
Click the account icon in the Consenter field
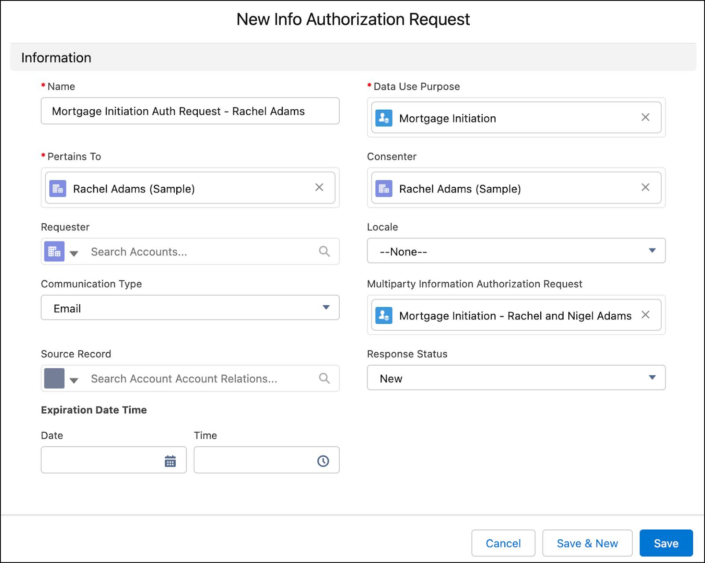pyautogui.click(x=384, y=188)
